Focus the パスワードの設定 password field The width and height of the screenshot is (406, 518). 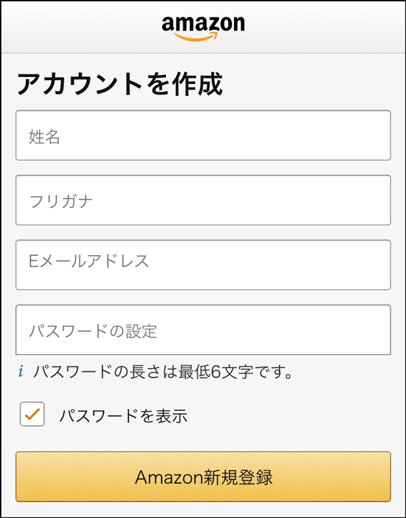coord(203,330)
